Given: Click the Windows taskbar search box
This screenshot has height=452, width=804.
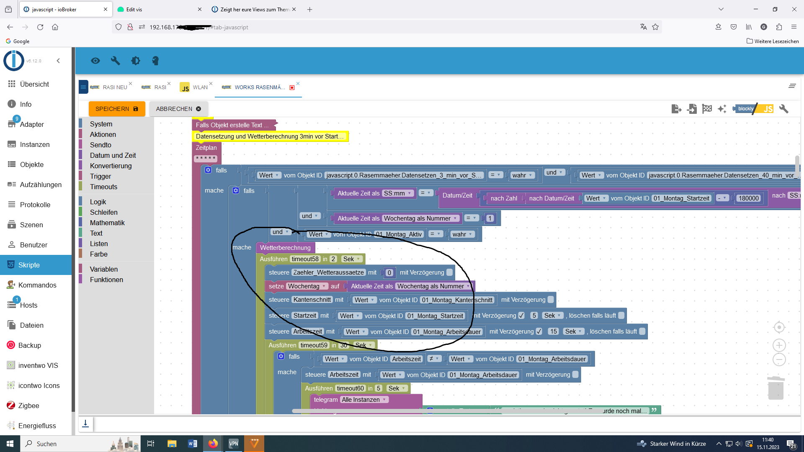Looking at the screenshot, I should [80, 444].
